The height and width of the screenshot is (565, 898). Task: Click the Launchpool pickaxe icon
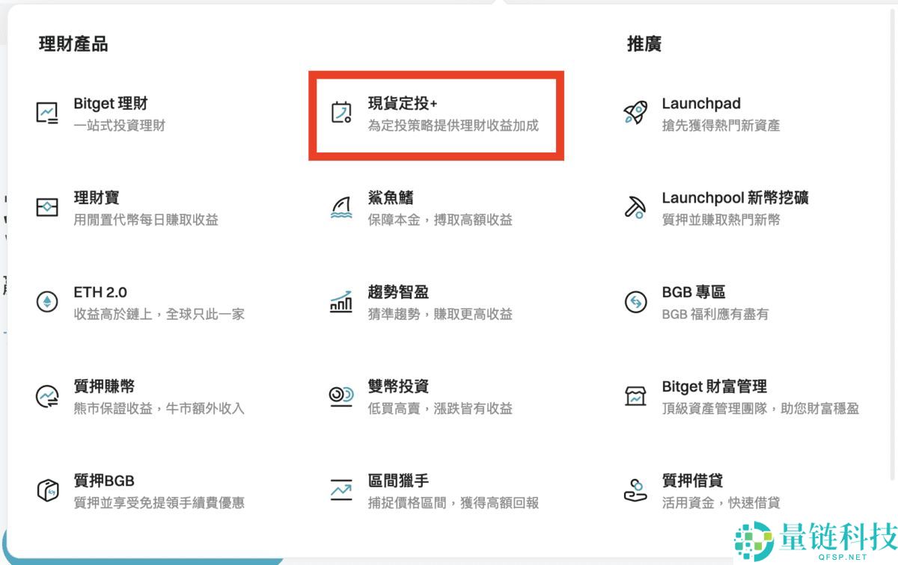tap(635, 207)
